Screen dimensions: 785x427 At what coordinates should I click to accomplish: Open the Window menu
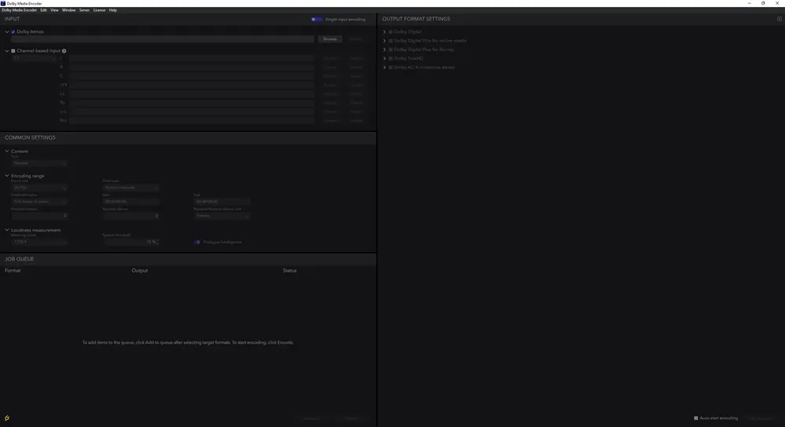pyautogui.click(x=69, y=10)
